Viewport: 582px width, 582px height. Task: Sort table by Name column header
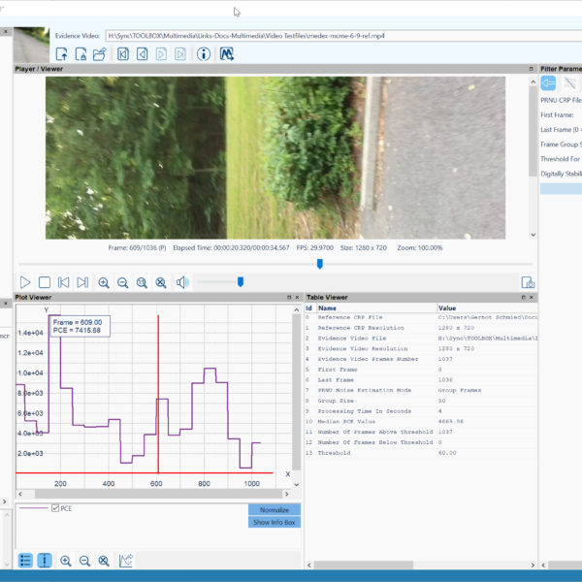(376, 308)
